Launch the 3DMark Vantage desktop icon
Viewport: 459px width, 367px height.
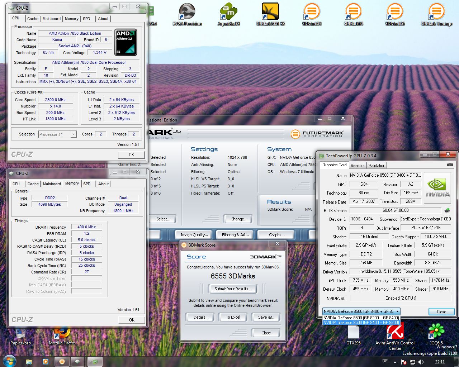pyautogui.click(x=436, y=15)
